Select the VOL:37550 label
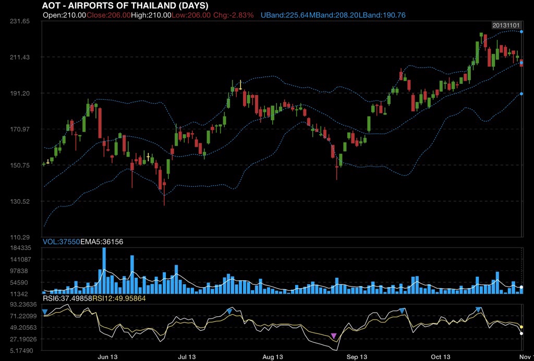Screen dimensions: 534x361 point(62,242)
